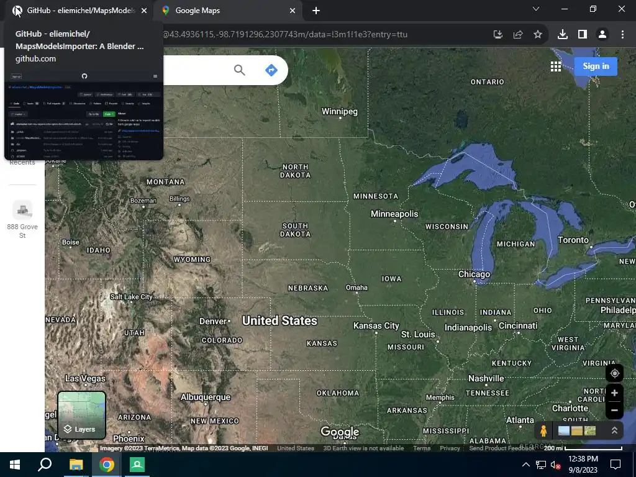Click the Chrome taskbar icon
This screenshot has width=636, height=477.
[x=107, y=465]
